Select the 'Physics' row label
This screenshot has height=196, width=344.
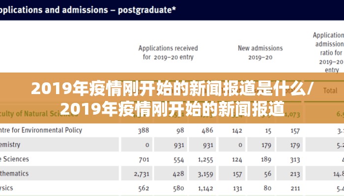[x=6, y=188]
